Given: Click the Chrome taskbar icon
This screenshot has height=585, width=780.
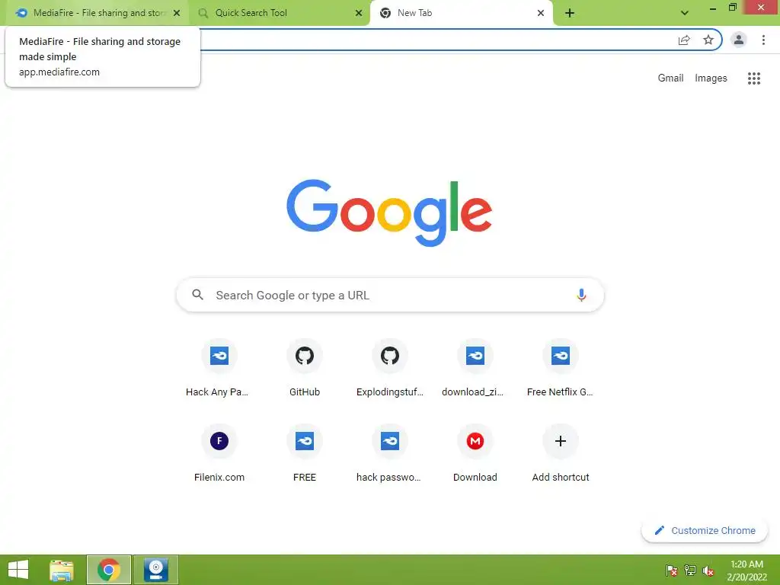Looking at the screenshot, I should pos(109,570).
